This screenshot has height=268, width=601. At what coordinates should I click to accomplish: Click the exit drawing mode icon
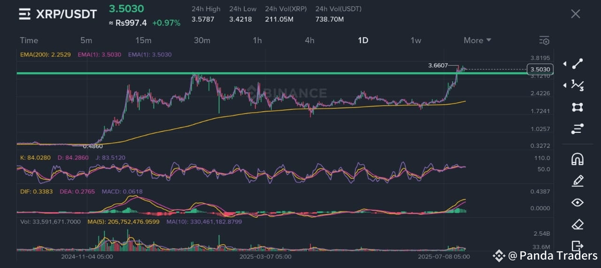(577, 245)
